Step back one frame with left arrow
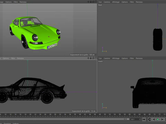Viewport: 166px width, 124px height. click(154, 120)
